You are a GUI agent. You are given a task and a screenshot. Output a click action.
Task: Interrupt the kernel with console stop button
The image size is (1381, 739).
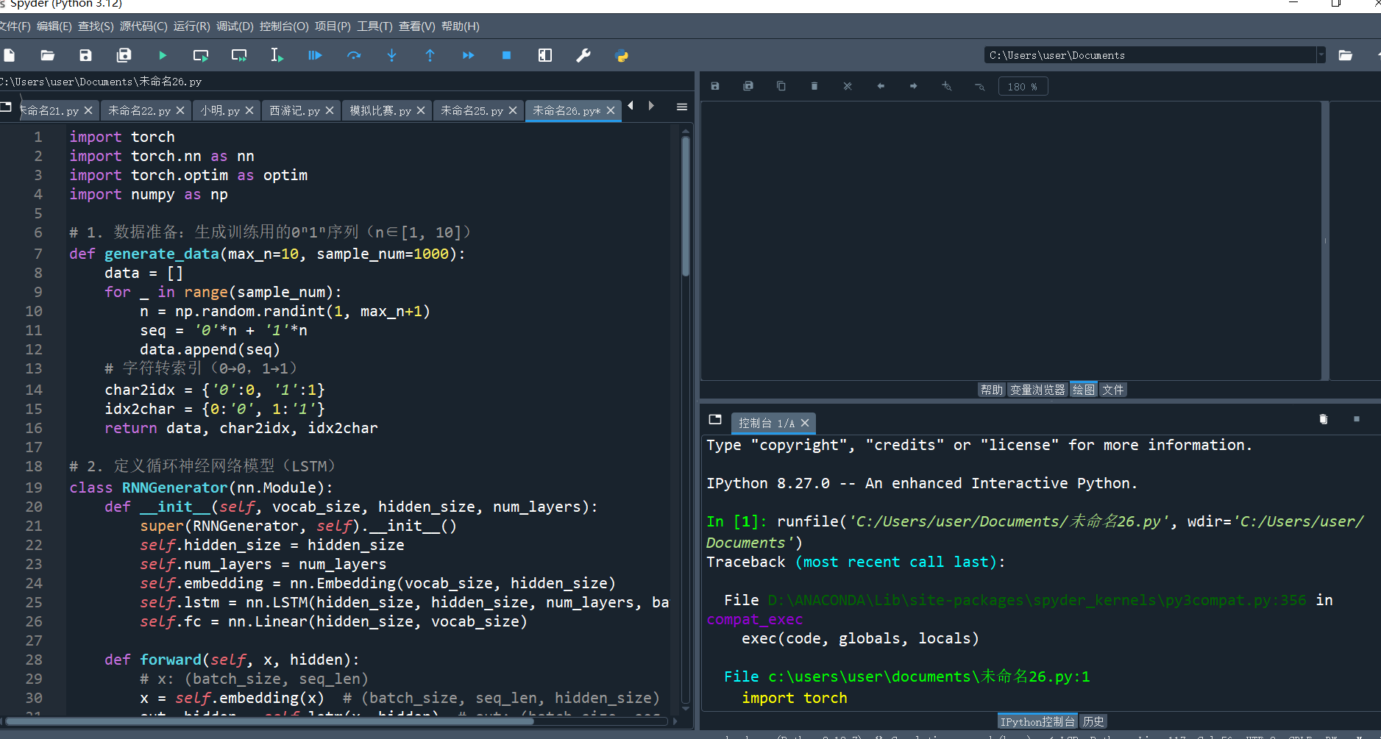[x=1357, y=419]
